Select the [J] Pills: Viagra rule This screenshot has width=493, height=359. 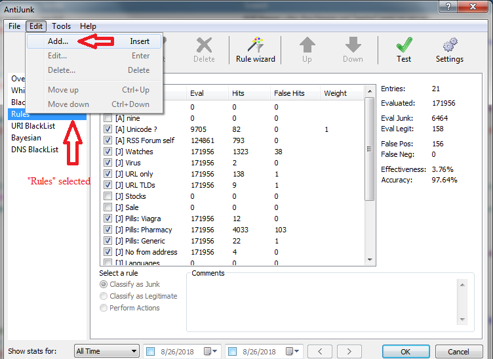(x=233, y=219)
